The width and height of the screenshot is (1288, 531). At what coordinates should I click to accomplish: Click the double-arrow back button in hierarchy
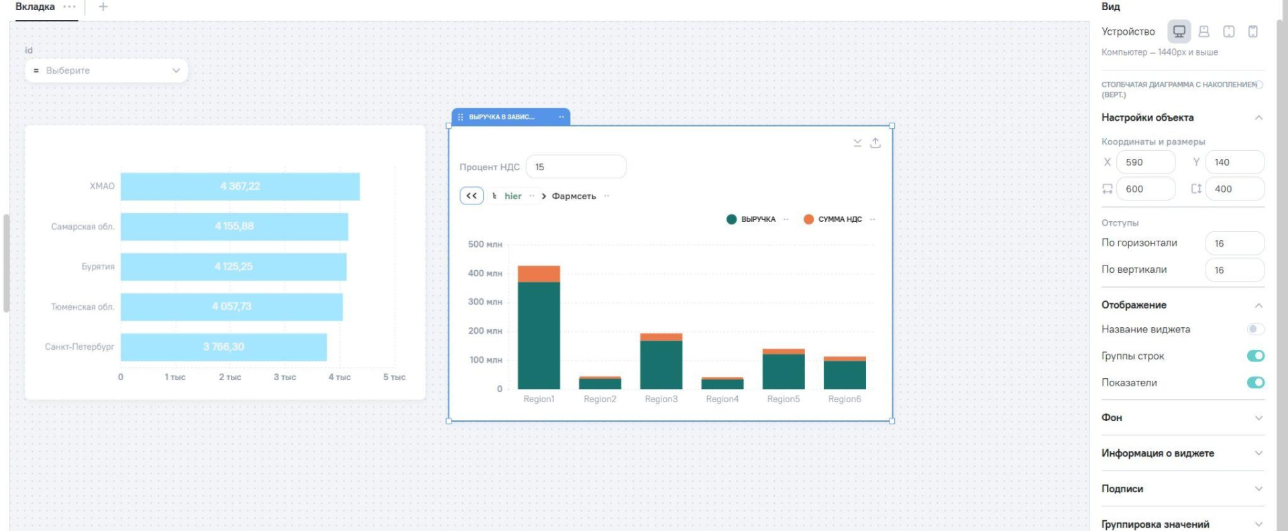point(472,196)
